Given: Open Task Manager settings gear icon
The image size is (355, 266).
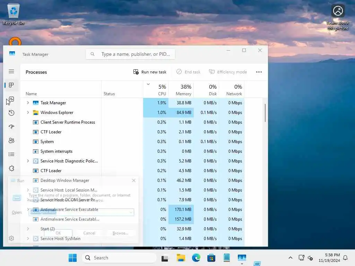Looking at the screenshot, I should click(x=11, y=238).
